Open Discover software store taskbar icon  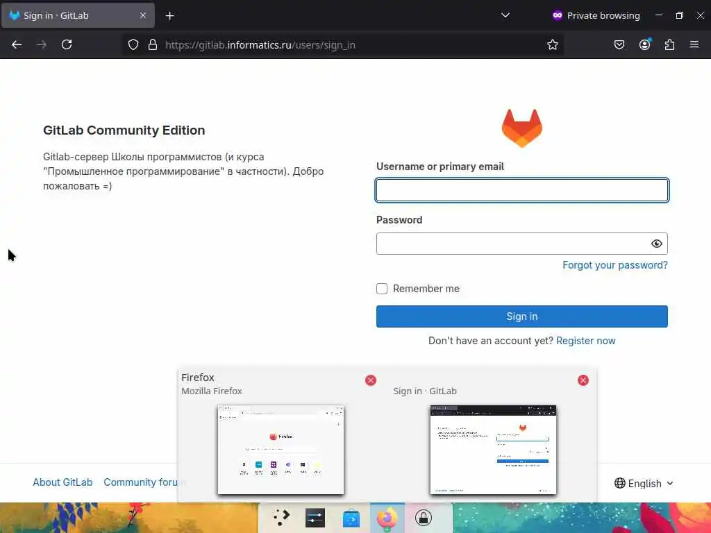pos(351,518)
